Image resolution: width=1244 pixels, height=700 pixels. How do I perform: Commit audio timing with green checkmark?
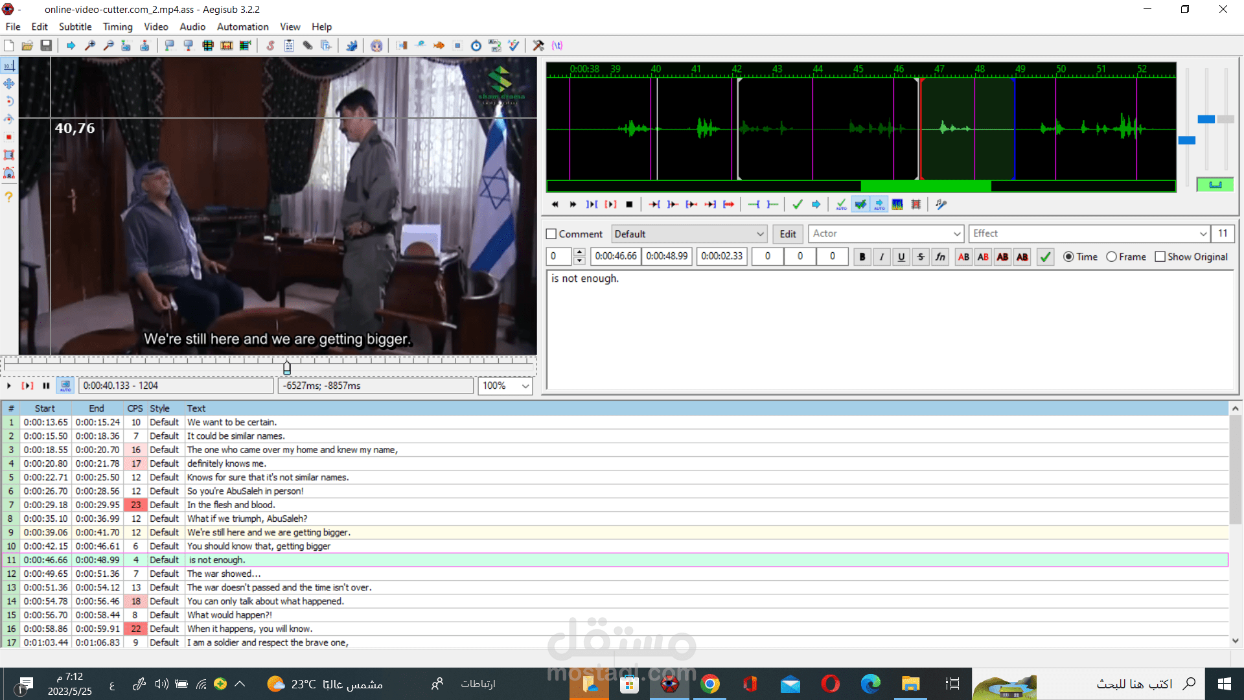(x=798, y=204)
